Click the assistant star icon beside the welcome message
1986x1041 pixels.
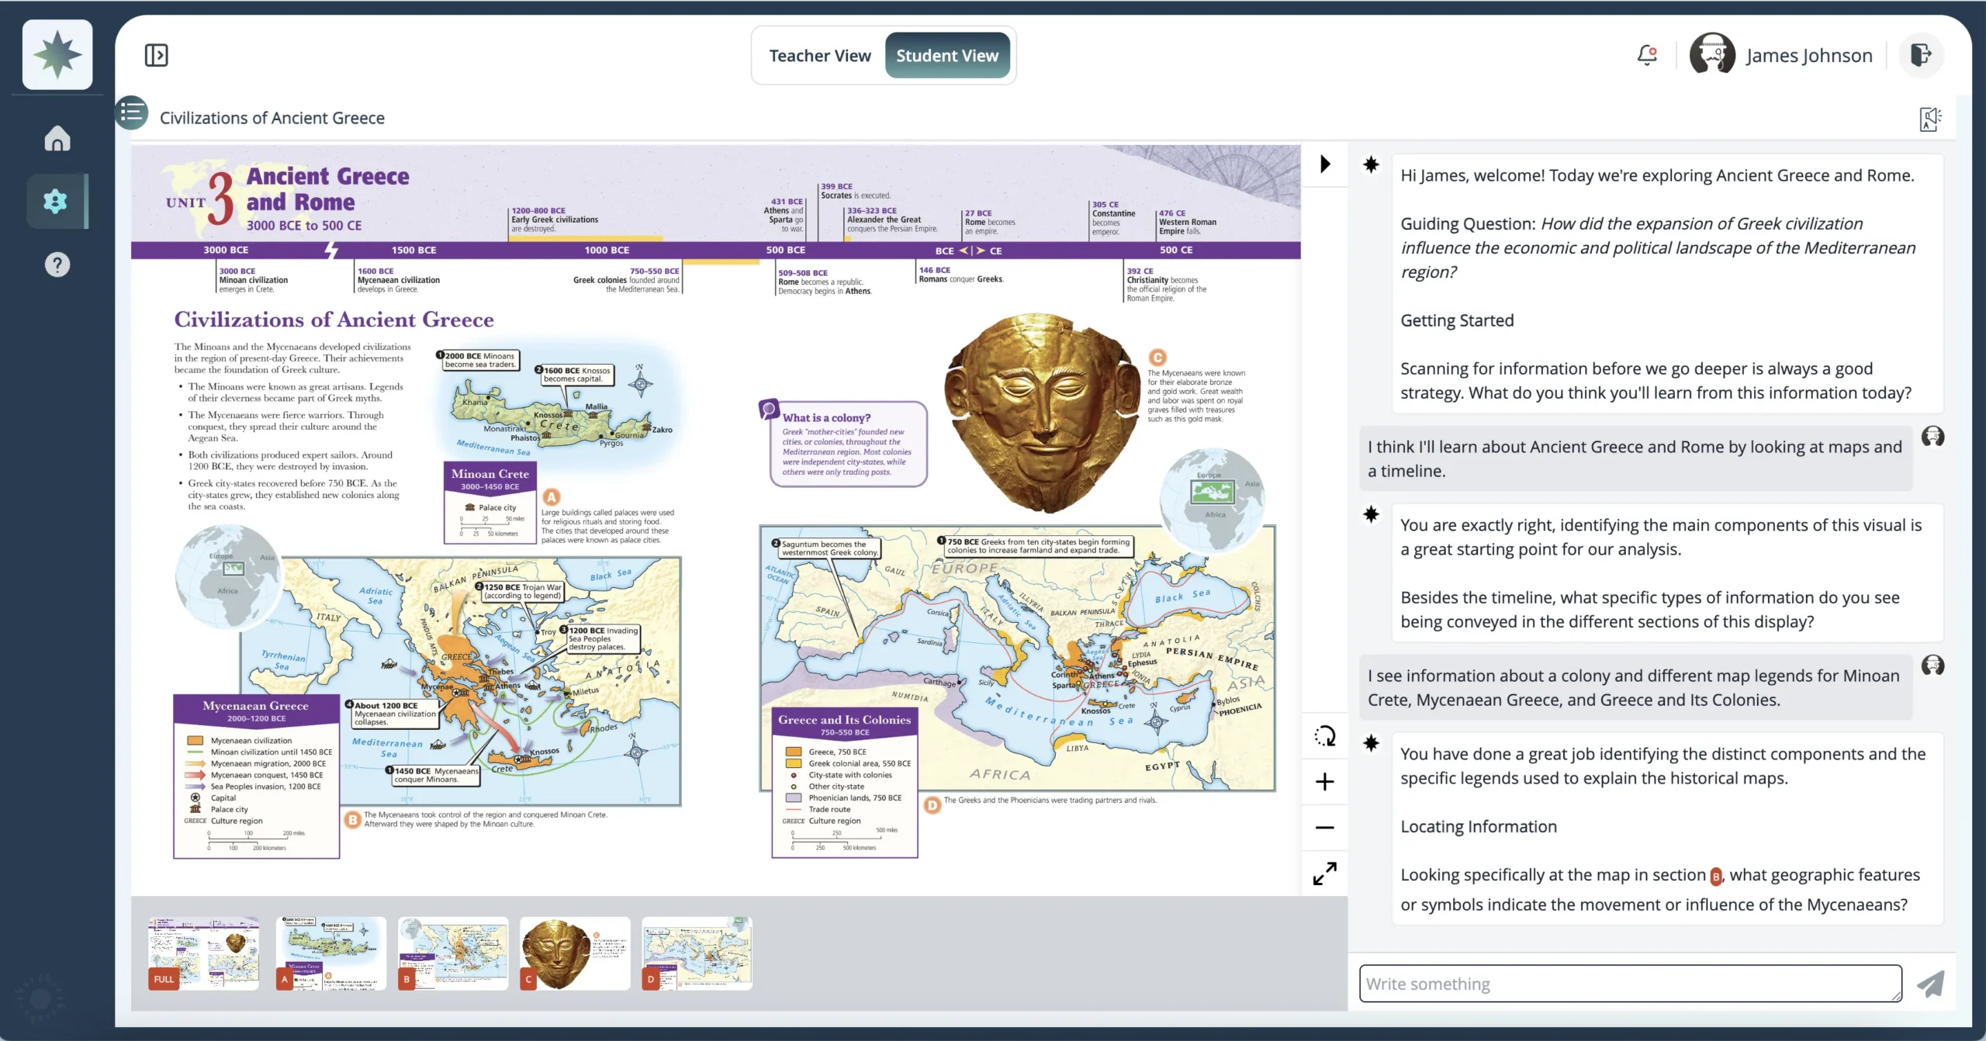(1372, 164)
